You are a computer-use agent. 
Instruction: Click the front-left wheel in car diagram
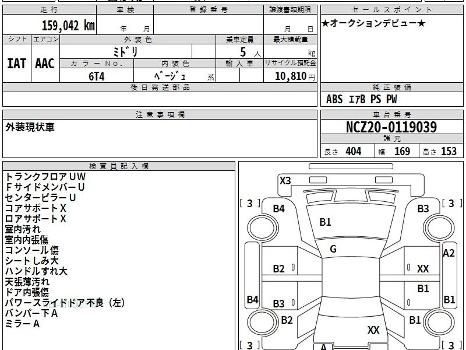coord(263,228)
